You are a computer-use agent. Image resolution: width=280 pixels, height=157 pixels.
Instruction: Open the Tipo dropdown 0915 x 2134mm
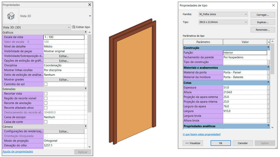[223, 22]
